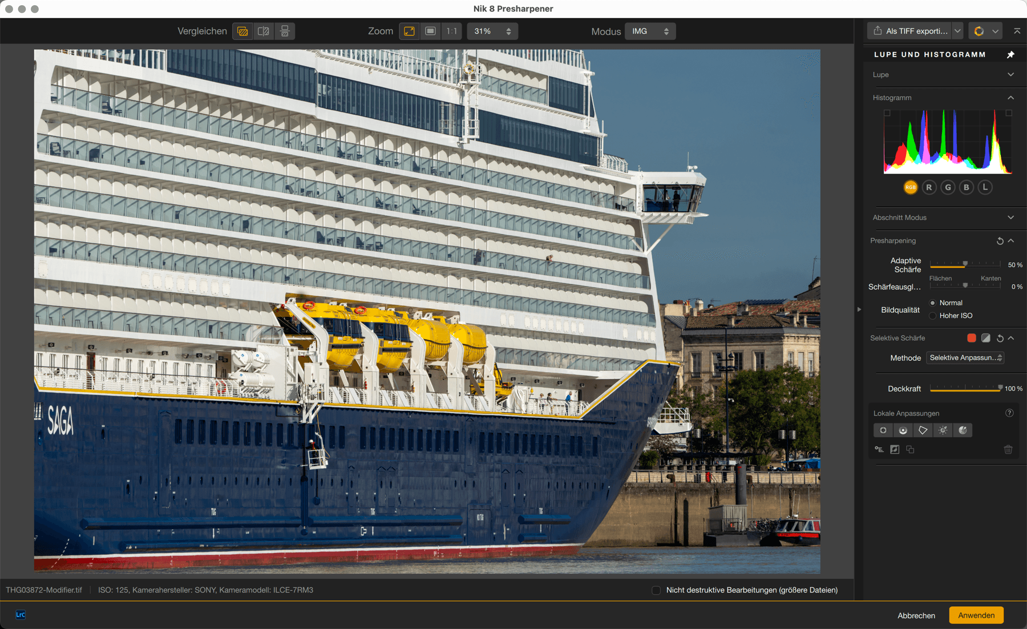Open the Methode Selektive Anpassung dropdown

965,358
